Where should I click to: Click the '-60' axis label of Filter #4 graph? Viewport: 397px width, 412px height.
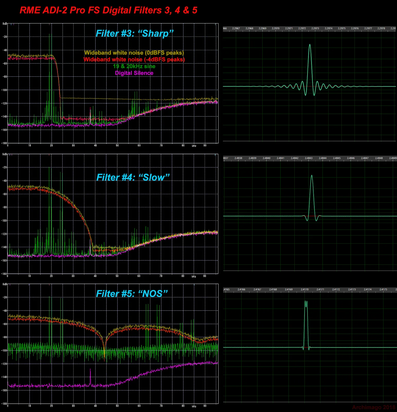[x=5, y=194]
